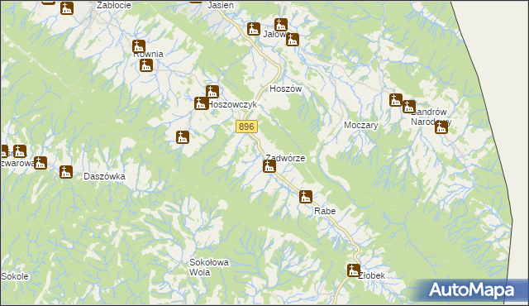This screenshot has height=306, width=529.
Task: Click the Daszówka village label
Action: [x=104, y=176]
